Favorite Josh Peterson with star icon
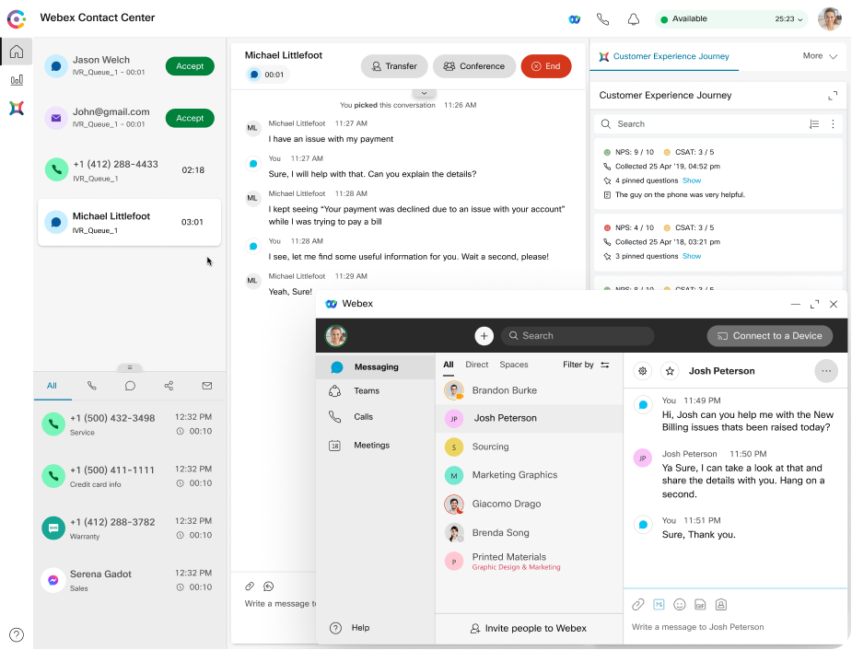 [x=670, y=371]
